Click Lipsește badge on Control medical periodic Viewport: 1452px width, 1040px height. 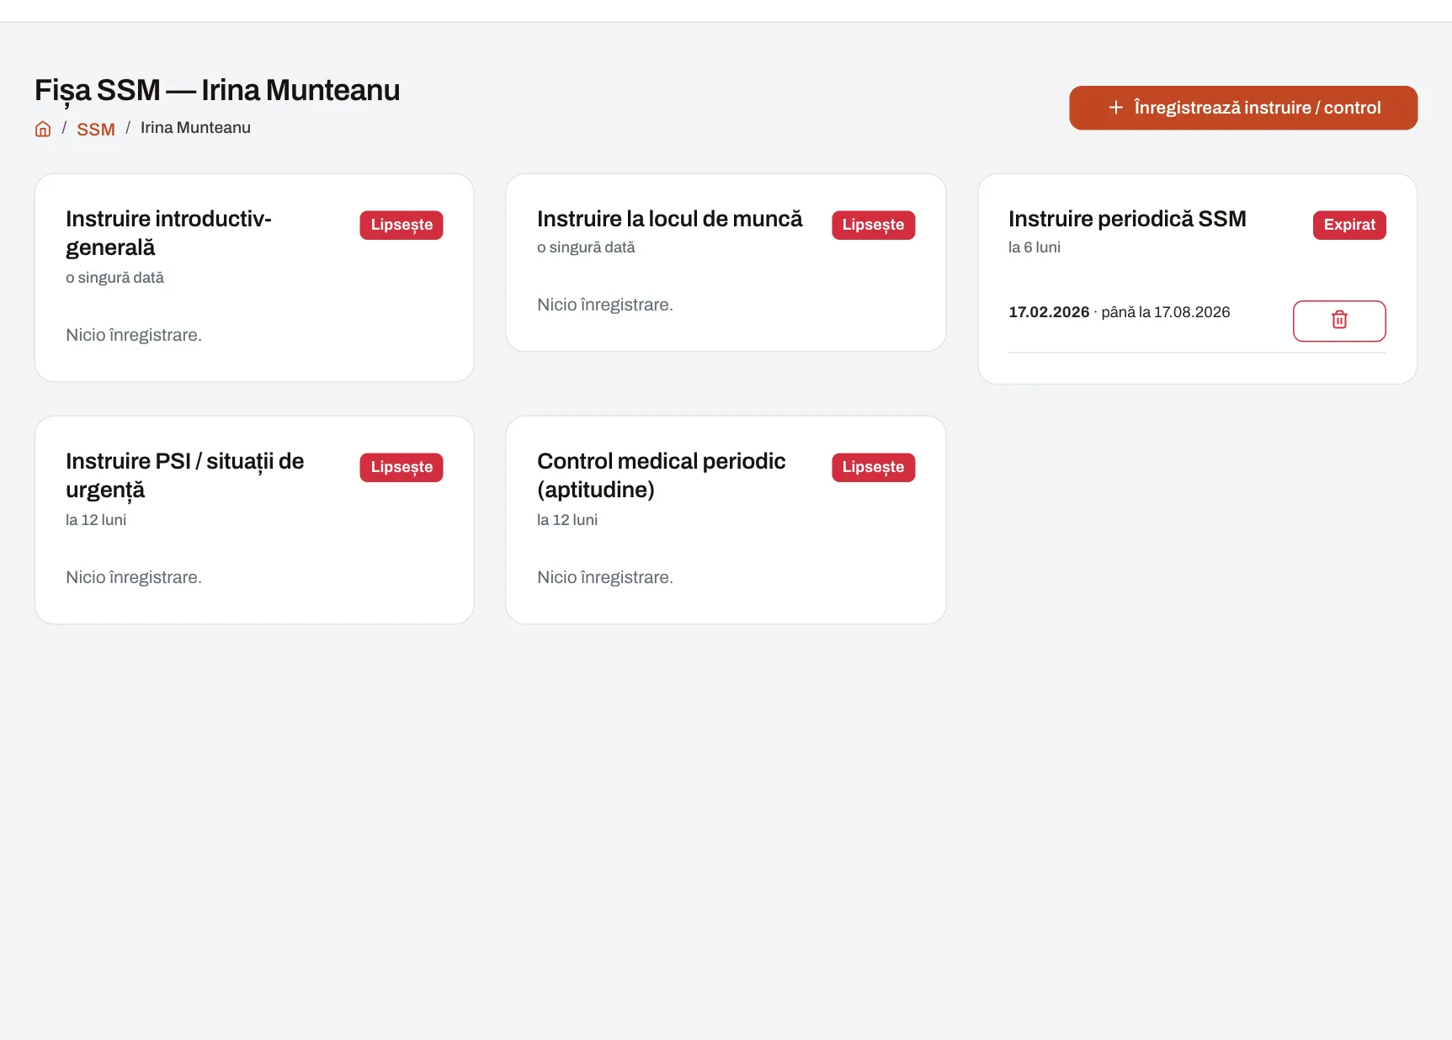[x=873, y=467]
